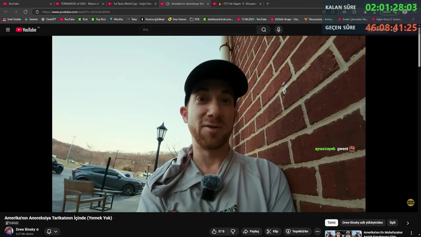Like the video (37 B)
This screenshot has height=237, width=421.
(x=218, y=231)
